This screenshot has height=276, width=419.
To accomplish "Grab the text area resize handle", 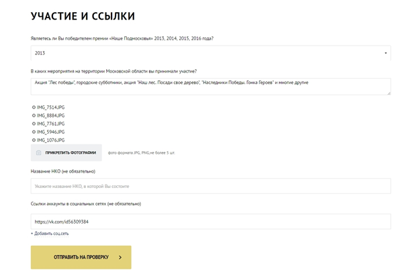I will 389,93.
